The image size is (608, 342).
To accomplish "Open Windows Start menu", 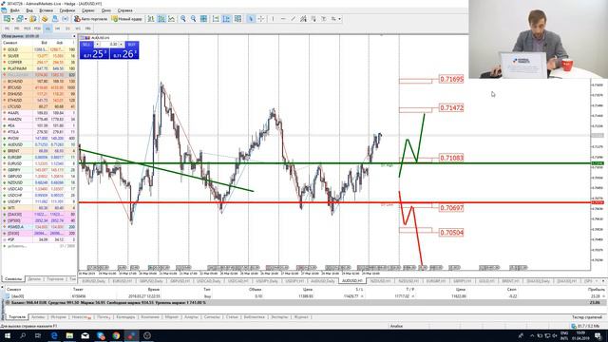I will (8, 335).
